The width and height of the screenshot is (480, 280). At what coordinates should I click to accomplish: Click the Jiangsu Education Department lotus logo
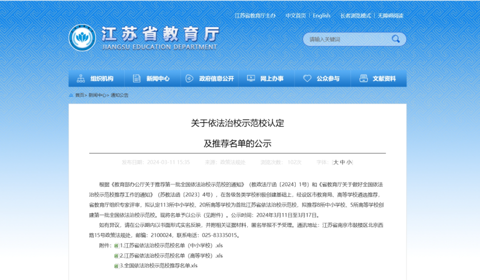click(x=82, y=37)
